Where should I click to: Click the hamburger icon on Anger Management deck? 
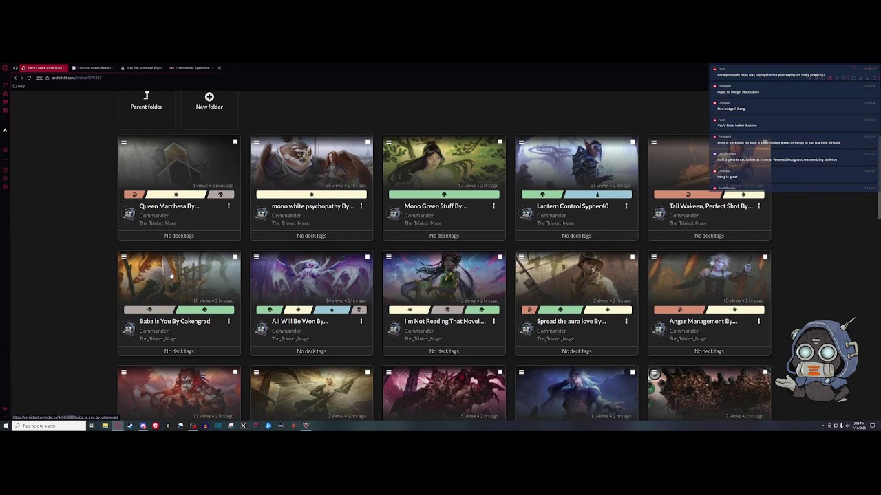654,257
